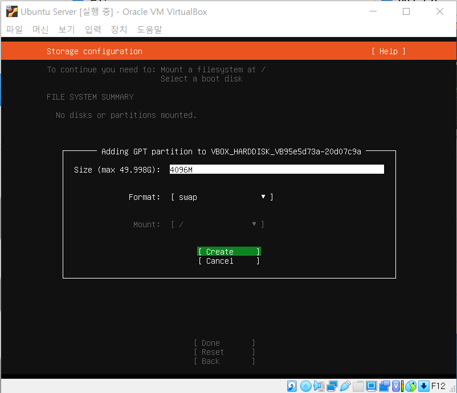The image size is (457, 393).
Task: Click the mouse integration status icon
Action: pyautogui.click(x=411, y=386)
